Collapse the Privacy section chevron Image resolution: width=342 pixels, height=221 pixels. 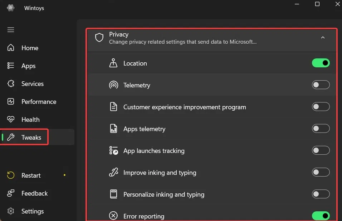[323, 38]
